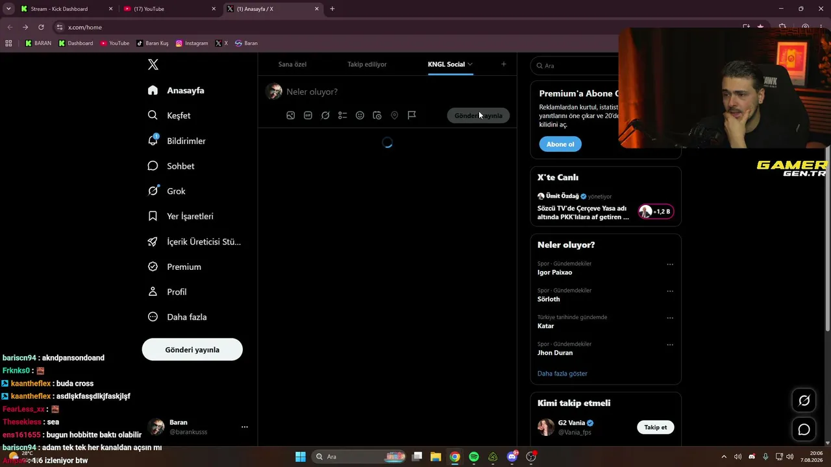
Task: Open G2 Vania's profile avatar
Action: (546, 427)
